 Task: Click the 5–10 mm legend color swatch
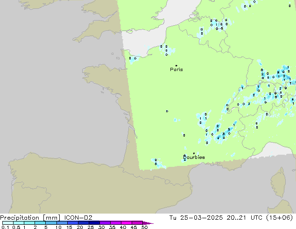point(51,223)
